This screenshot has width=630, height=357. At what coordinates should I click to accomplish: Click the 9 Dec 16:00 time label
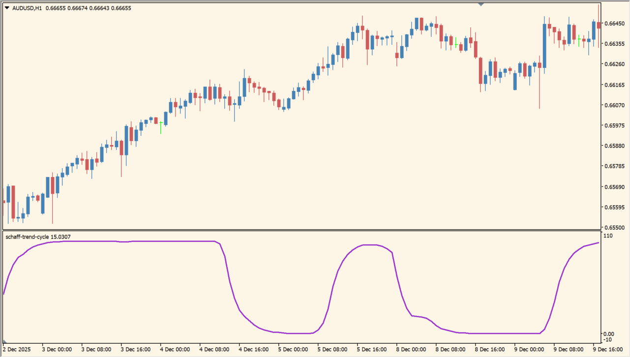coord(608,350)
